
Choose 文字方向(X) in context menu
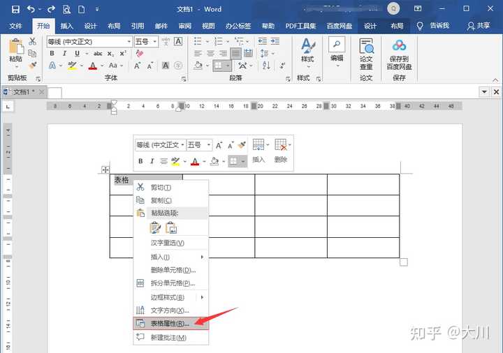pyautogui.click(x=171, y=310)
